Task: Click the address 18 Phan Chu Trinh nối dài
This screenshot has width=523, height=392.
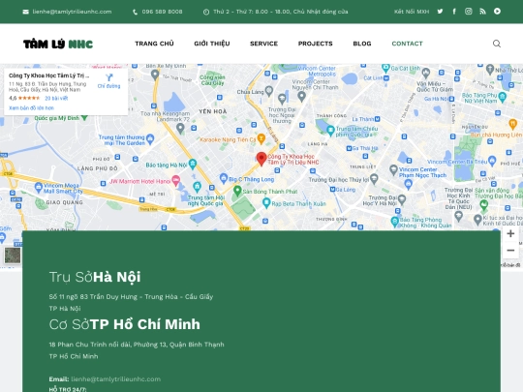Action: [137, 345]
